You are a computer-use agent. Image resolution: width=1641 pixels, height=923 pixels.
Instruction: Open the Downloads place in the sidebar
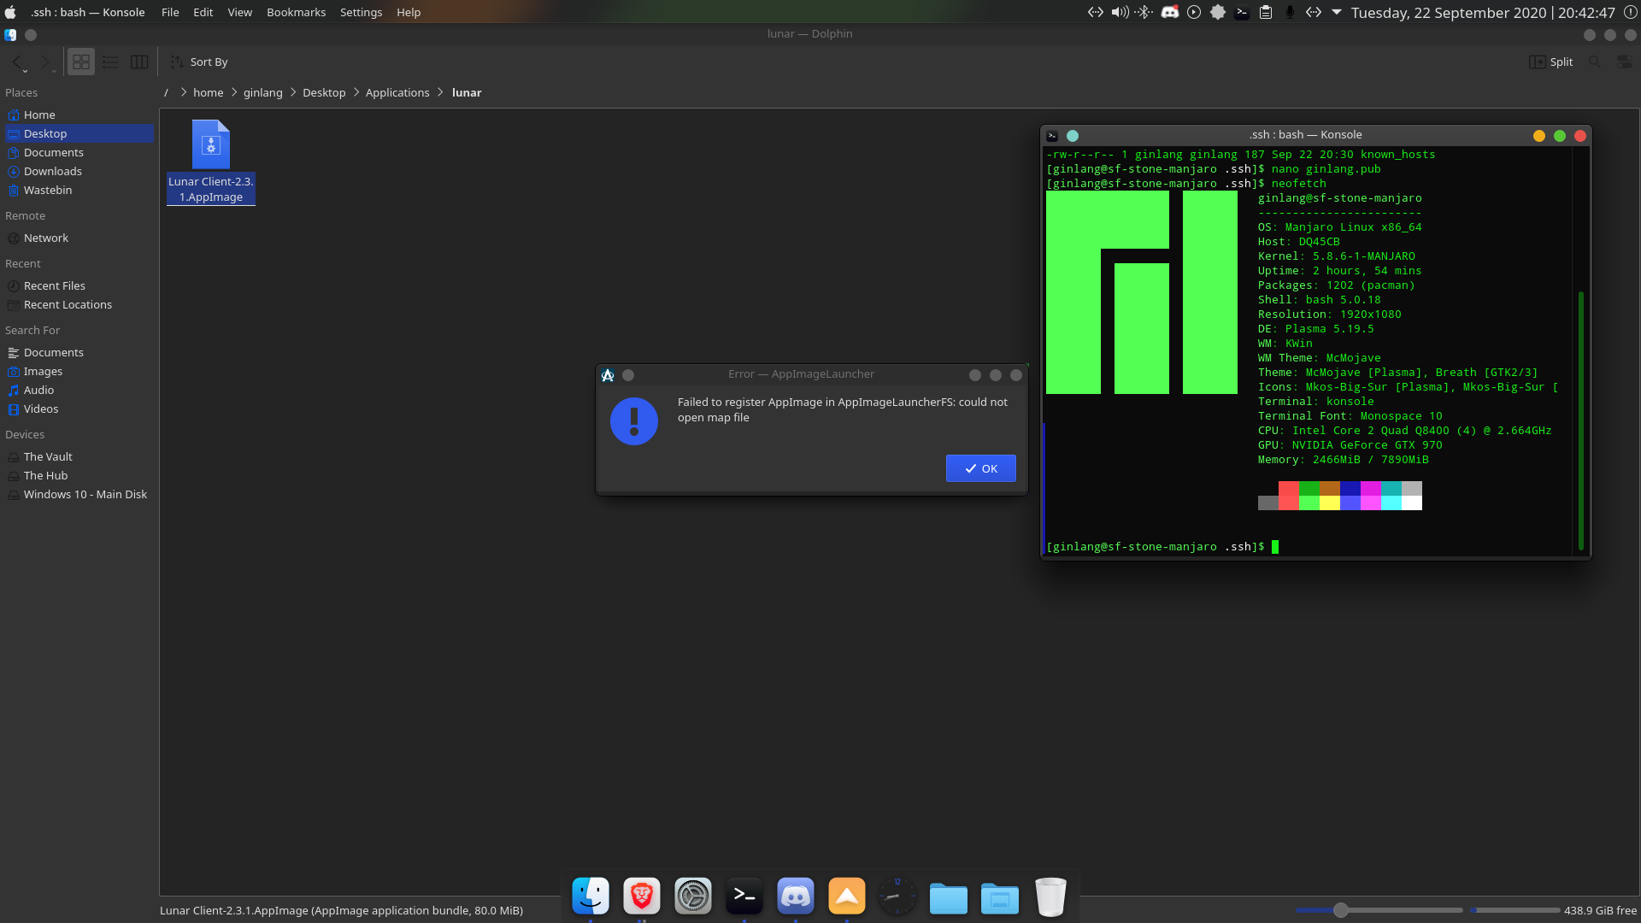[53, 171]
